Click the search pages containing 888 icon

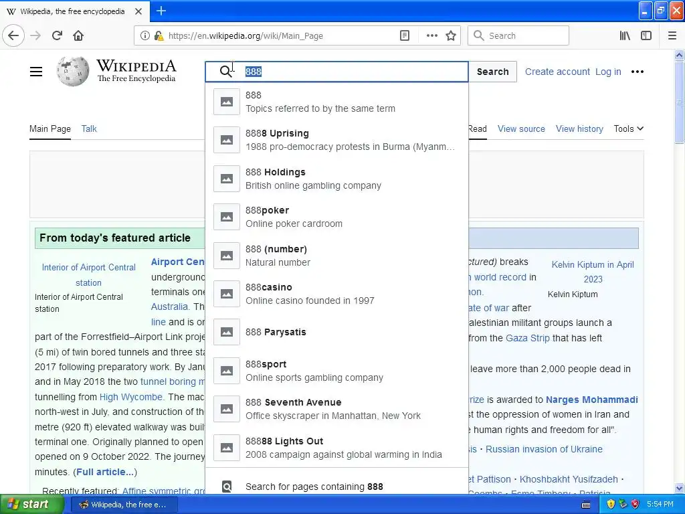point(227,487)
